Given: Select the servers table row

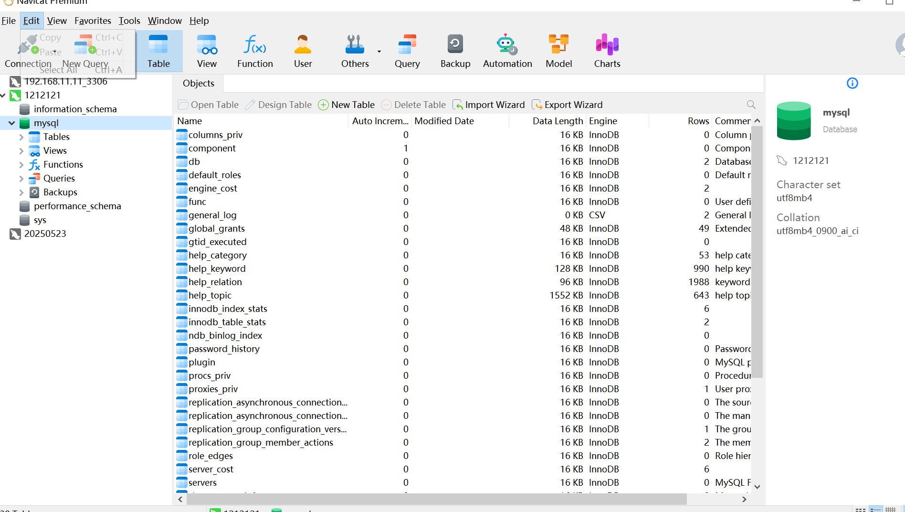Looking at the screenshot, I should pos(463,482).
